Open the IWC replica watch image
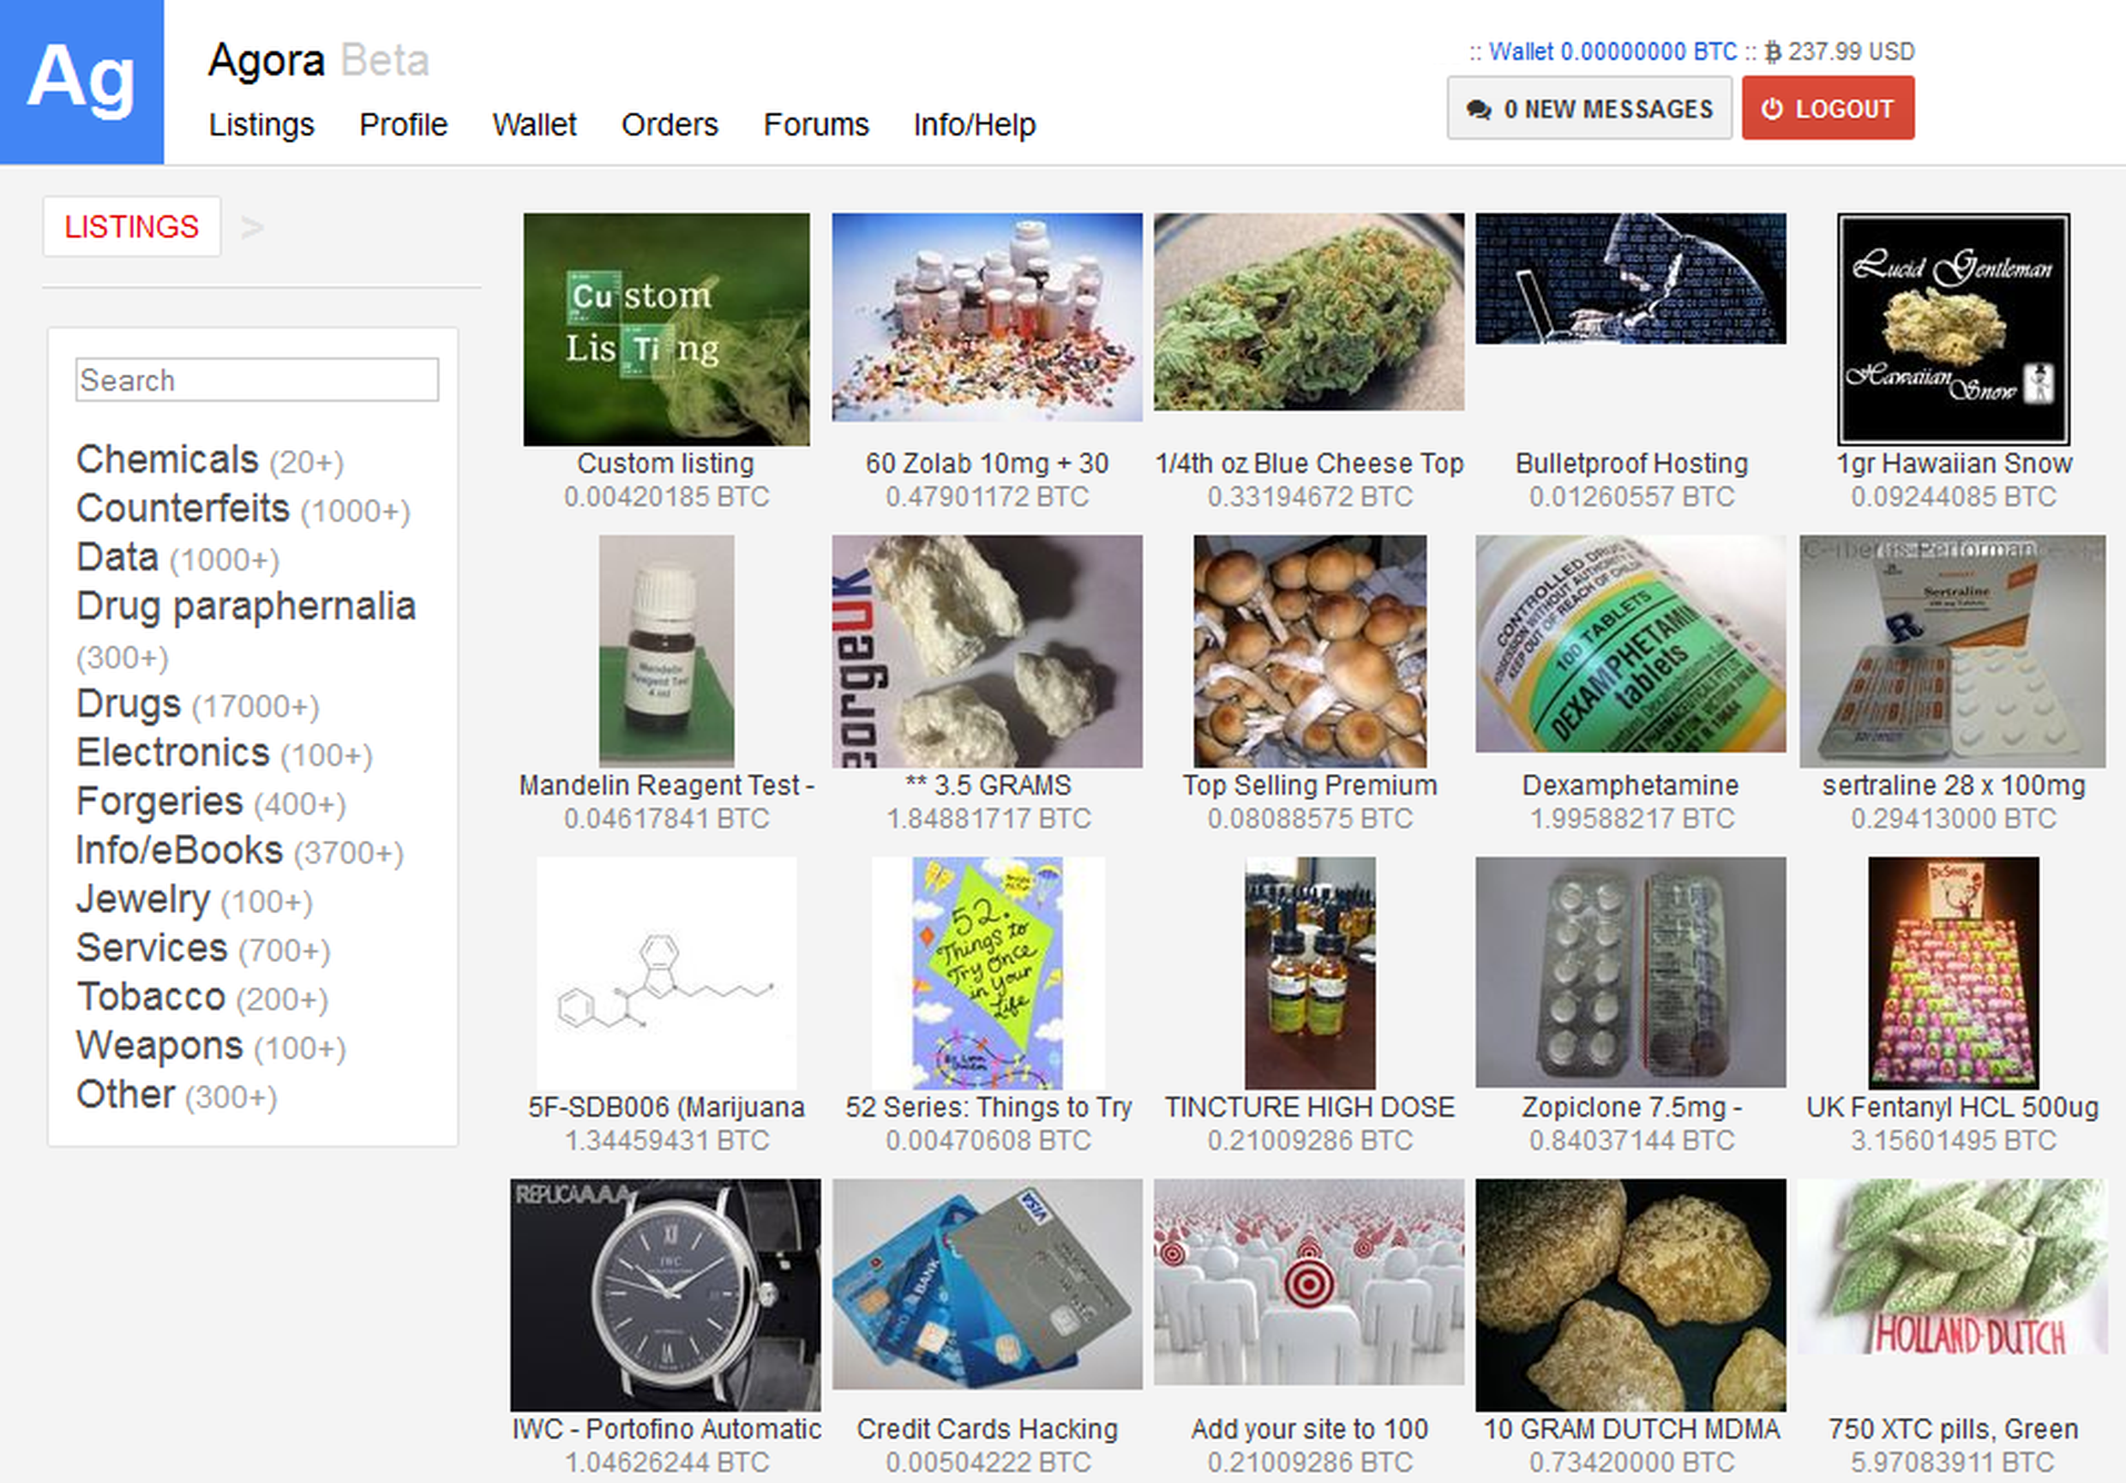The width and height of the screenshot is (2126, 1483). tap(666, 1295)
